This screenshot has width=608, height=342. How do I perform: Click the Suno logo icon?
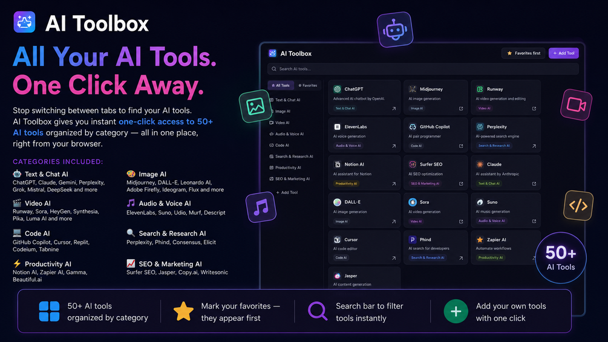coord(480,202)
